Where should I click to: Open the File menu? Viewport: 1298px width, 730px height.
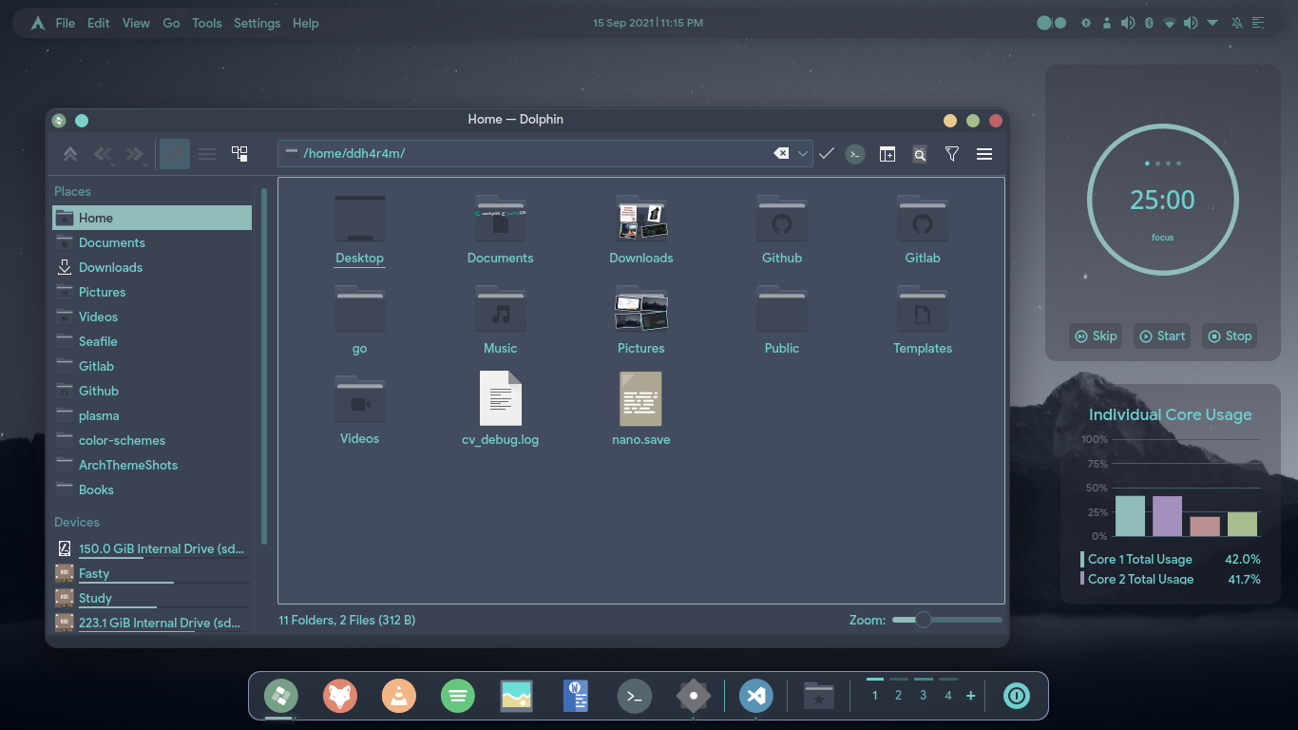[x=66, y=23]
